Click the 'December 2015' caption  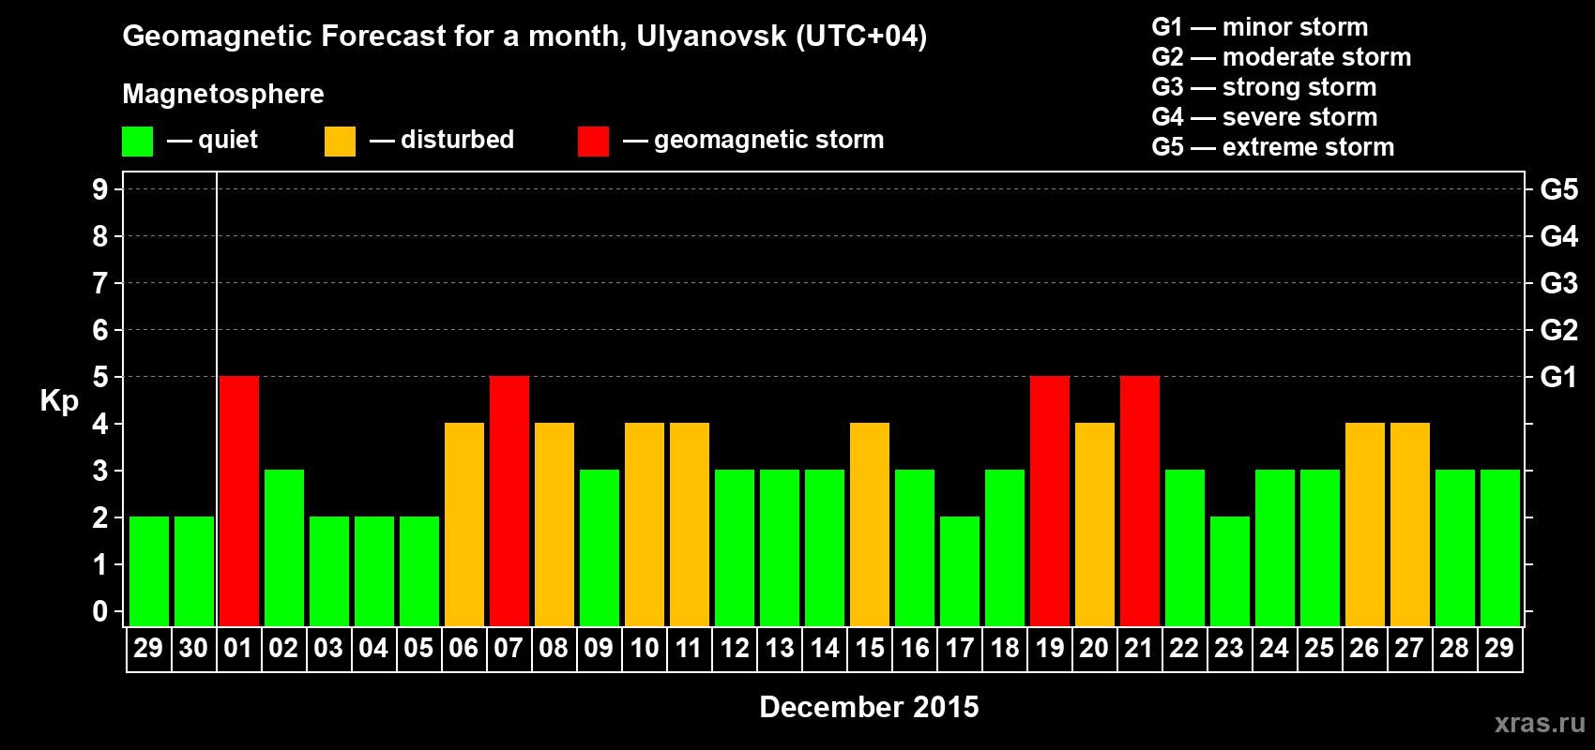(x=869, y=707)
